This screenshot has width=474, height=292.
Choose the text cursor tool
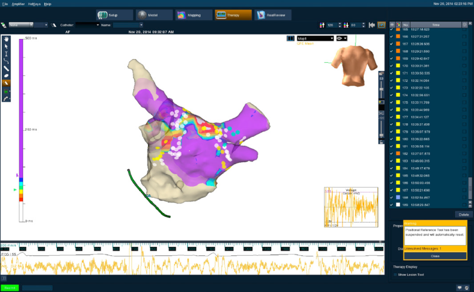coord(7,53)
